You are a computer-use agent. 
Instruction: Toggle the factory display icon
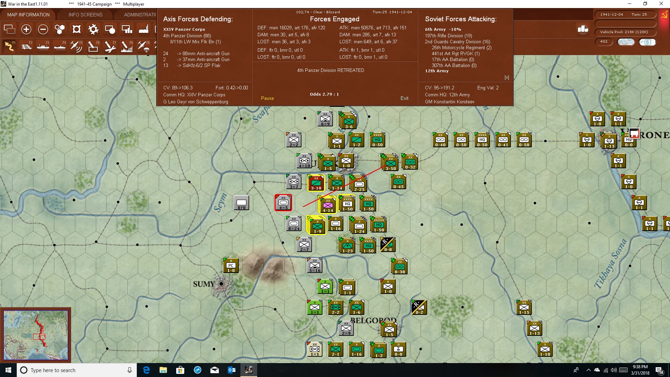pos(143,29)
